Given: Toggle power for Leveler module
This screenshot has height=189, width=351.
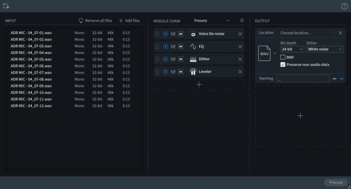Looking at the screenshot, I should pyautogui.click(x=165, y=72).
